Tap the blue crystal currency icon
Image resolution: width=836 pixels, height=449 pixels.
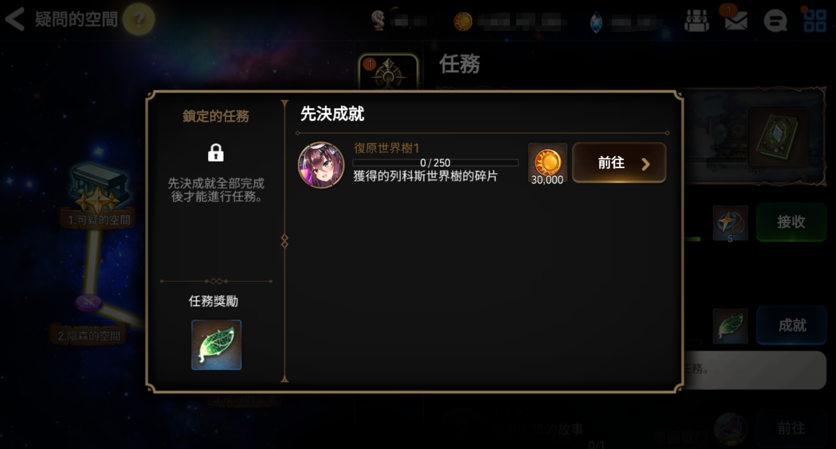(596, 22)
